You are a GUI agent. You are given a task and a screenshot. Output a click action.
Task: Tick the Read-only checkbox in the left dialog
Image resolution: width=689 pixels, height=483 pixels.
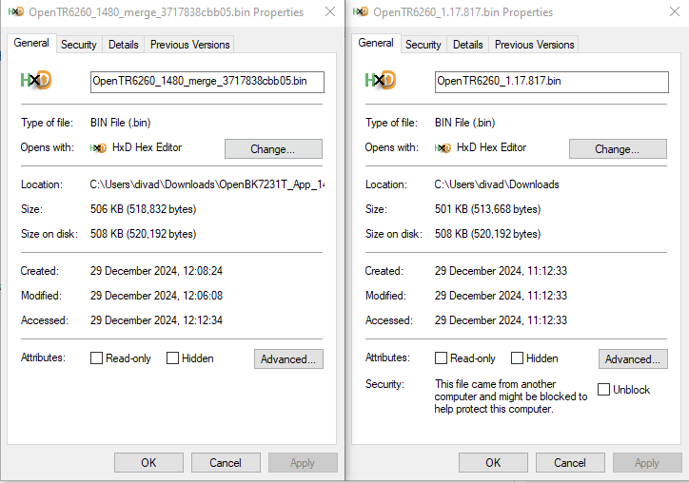point(96,358)
